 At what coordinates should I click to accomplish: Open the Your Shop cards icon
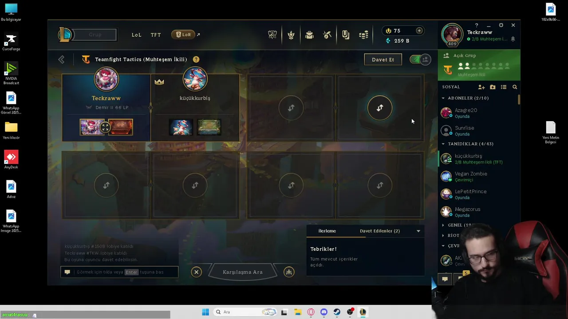click(346, 35)
